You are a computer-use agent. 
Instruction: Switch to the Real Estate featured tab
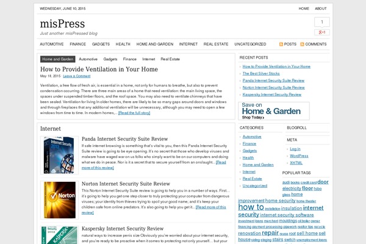(x=170, y=59)
